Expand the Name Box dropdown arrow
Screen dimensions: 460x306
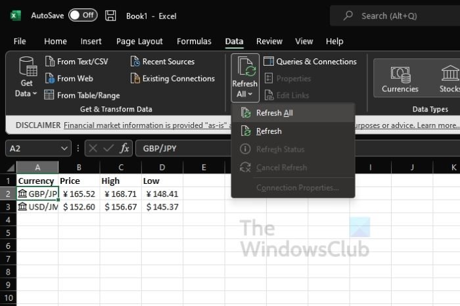click(64, 148)
